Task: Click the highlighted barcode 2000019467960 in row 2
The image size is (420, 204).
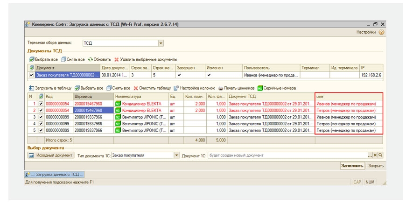Action: [93, 110]
